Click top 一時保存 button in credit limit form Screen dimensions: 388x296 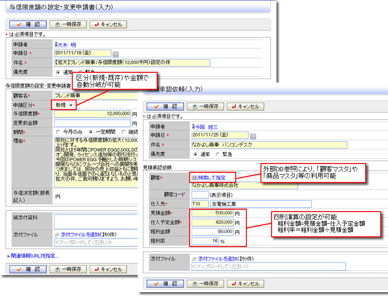pos(68,24)
